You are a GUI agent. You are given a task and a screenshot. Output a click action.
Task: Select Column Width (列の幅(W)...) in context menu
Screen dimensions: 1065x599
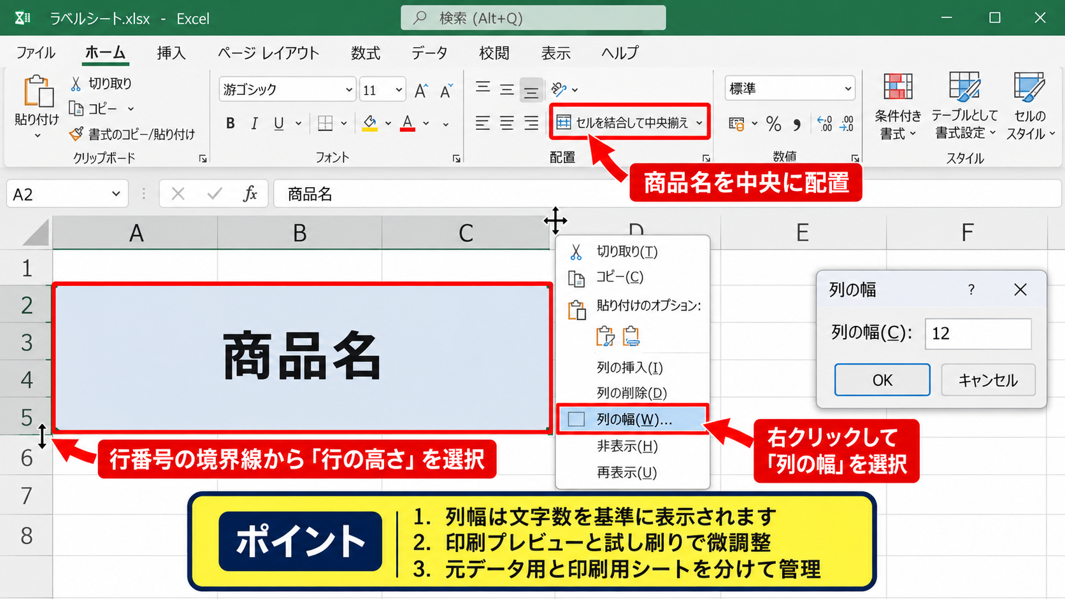point(632,419)
